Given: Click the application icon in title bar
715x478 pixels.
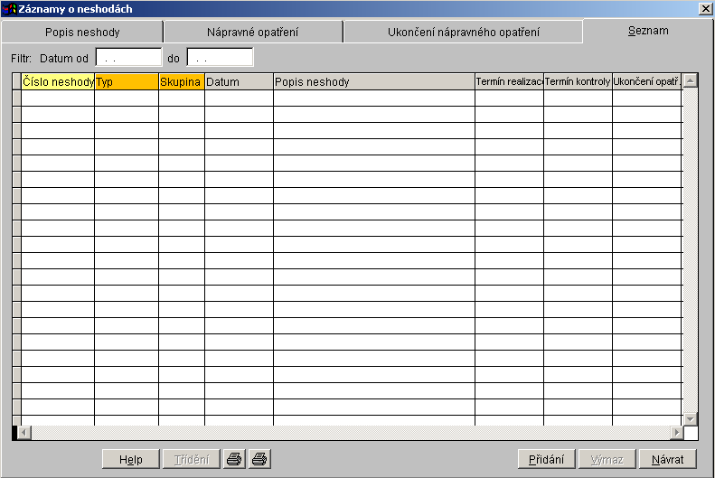Looking at the screenshot, I should pyautogui.click(x=10, y=8).
